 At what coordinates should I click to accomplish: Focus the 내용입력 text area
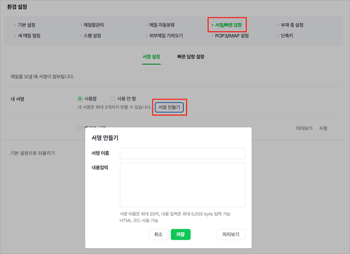coord(182,184)
